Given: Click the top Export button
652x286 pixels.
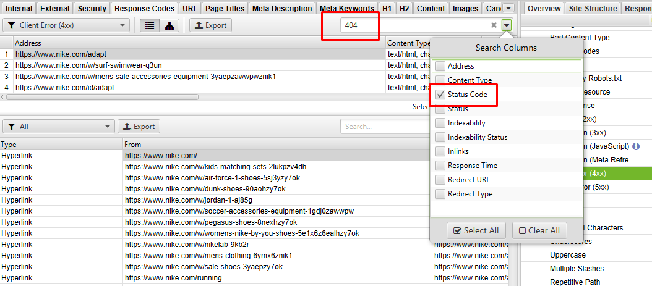Looking at the screenshot, I should point(210,25).
